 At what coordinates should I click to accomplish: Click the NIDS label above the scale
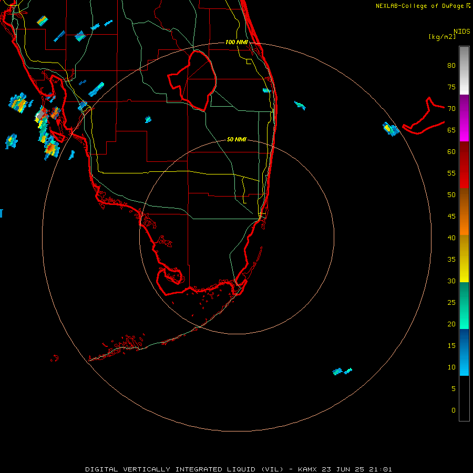[x=462, y=32]
